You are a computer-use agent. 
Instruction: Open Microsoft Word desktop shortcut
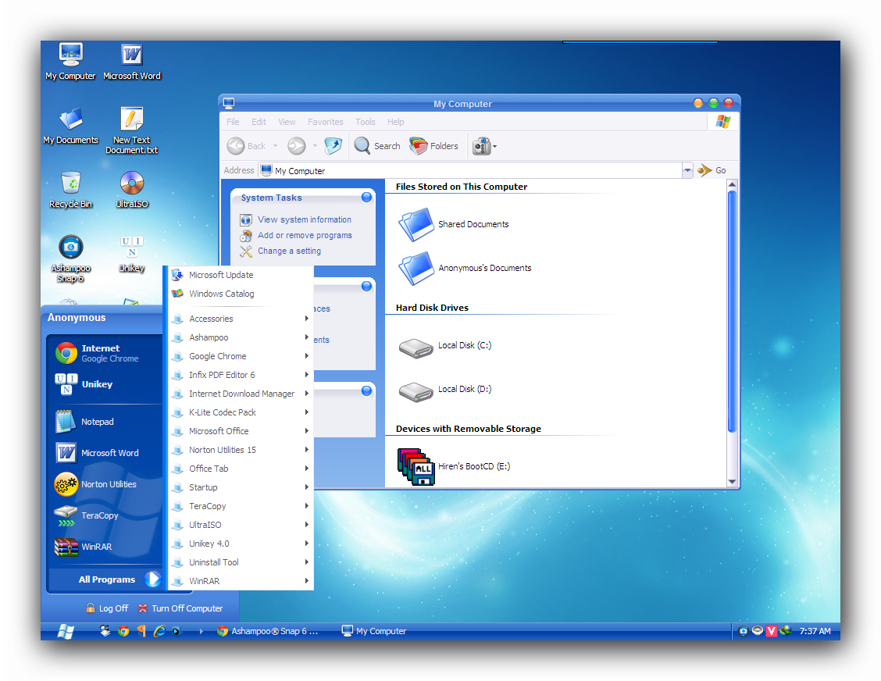point(131,61)
